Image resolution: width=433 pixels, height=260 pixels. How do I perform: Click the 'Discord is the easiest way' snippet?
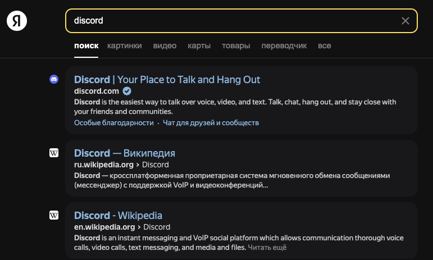pyautogui.click(x=235, y=107)
